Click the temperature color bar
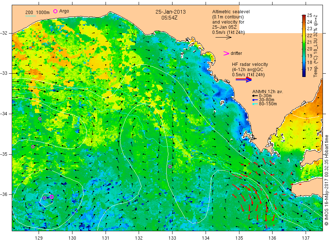 [x=304, y=46]
